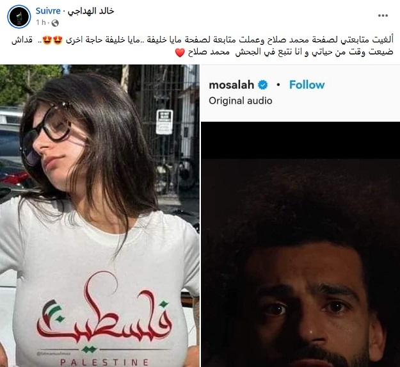
Task: Click the PALESTINE text on the shirt
Action: tap(104, 362)
